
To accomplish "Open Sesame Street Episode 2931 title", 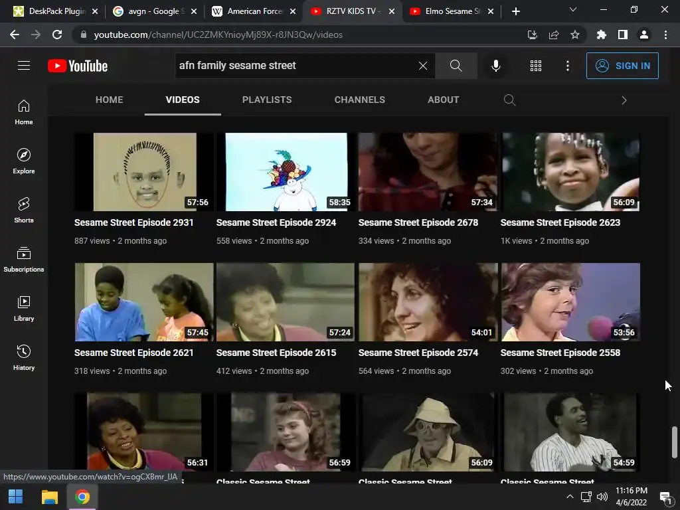I will [133, 222].
